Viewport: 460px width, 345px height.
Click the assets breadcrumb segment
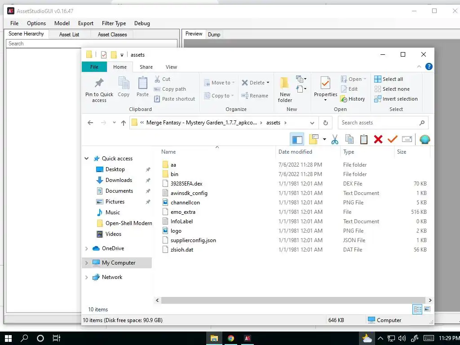pyautogui.click(x=273, y=123)
